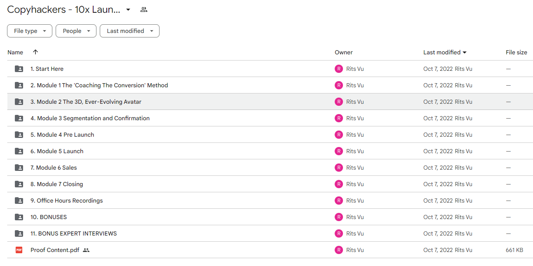This screenshot has height=266, width=533.
Task: Click Rits Vu owner name in 10. BONUSES row
Action: coord(355,217)
